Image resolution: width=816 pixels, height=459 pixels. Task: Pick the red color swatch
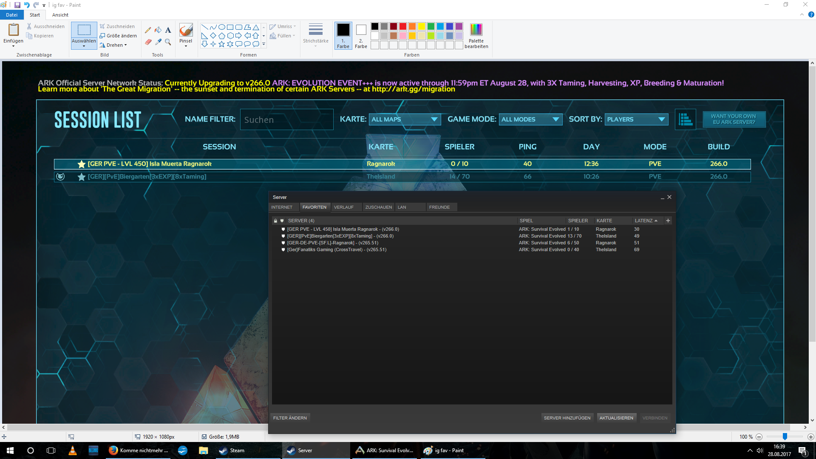(402, 26)
